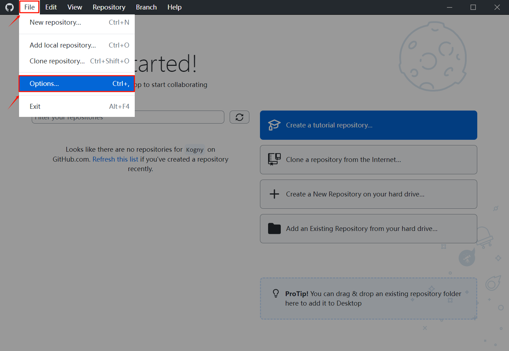This screenshot has width=509, height=351.
Task: Click Add an Existing Repository from hard drive
Action: (x=369, y=228)
